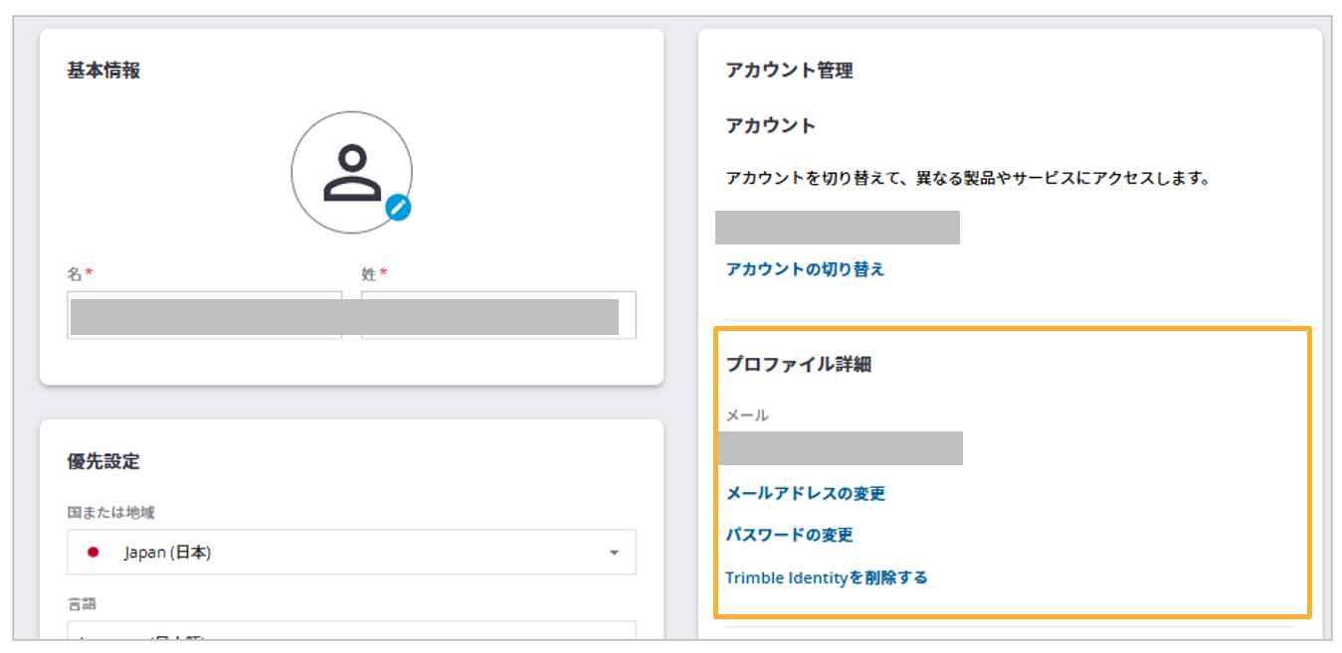Click the Japan flag icon in country field

click(94, 553)
